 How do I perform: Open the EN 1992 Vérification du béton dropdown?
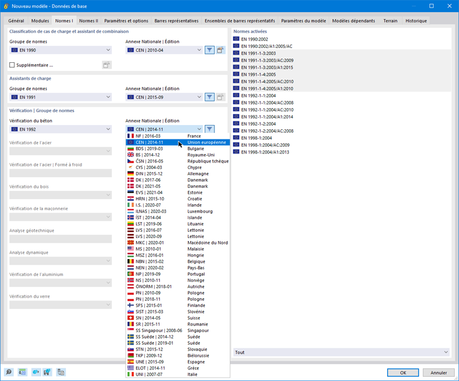point(60,129)
